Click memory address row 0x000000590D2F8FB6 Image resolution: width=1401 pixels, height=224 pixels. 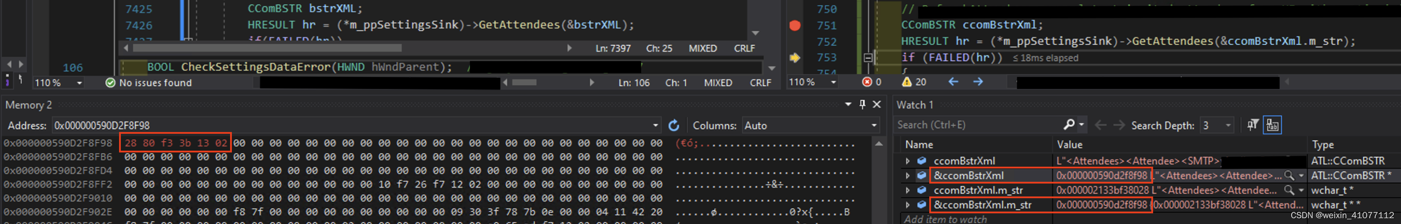[x=58, y=157]
